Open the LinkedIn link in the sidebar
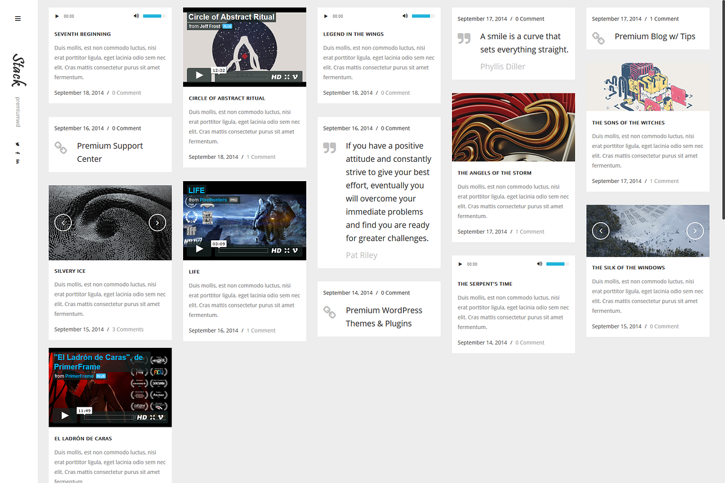The image size is (725, 483). coord(18,161)
